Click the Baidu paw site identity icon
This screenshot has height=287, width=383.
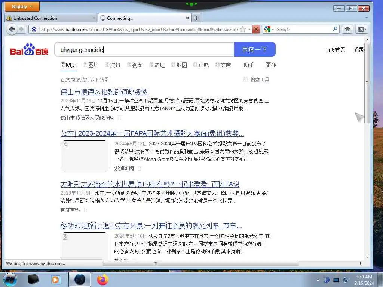34,29
